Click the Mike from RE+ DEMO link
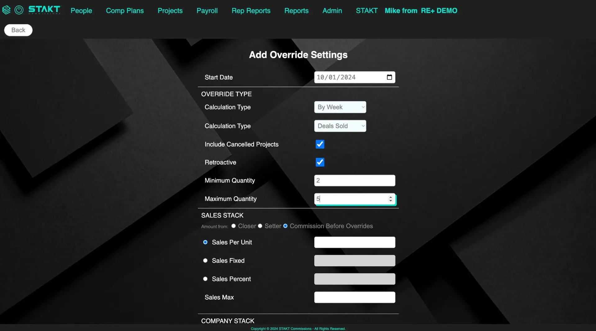596x331 pixels. [x=421, y=11]
